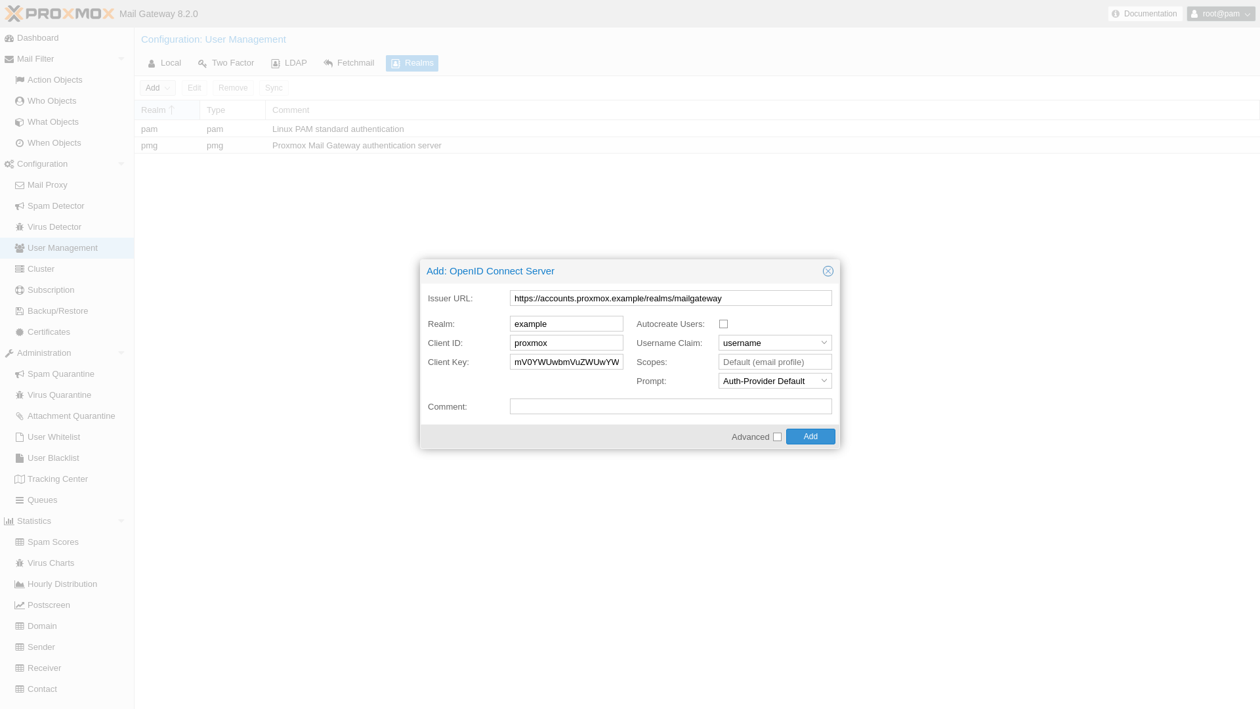Click the Subscription lifebuoy icon
This screenshot has height=709, width=1260.
(x=20, y=290)
